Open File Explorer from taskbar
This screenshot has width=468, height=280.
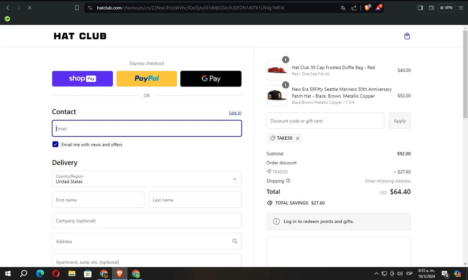point(72,274)
